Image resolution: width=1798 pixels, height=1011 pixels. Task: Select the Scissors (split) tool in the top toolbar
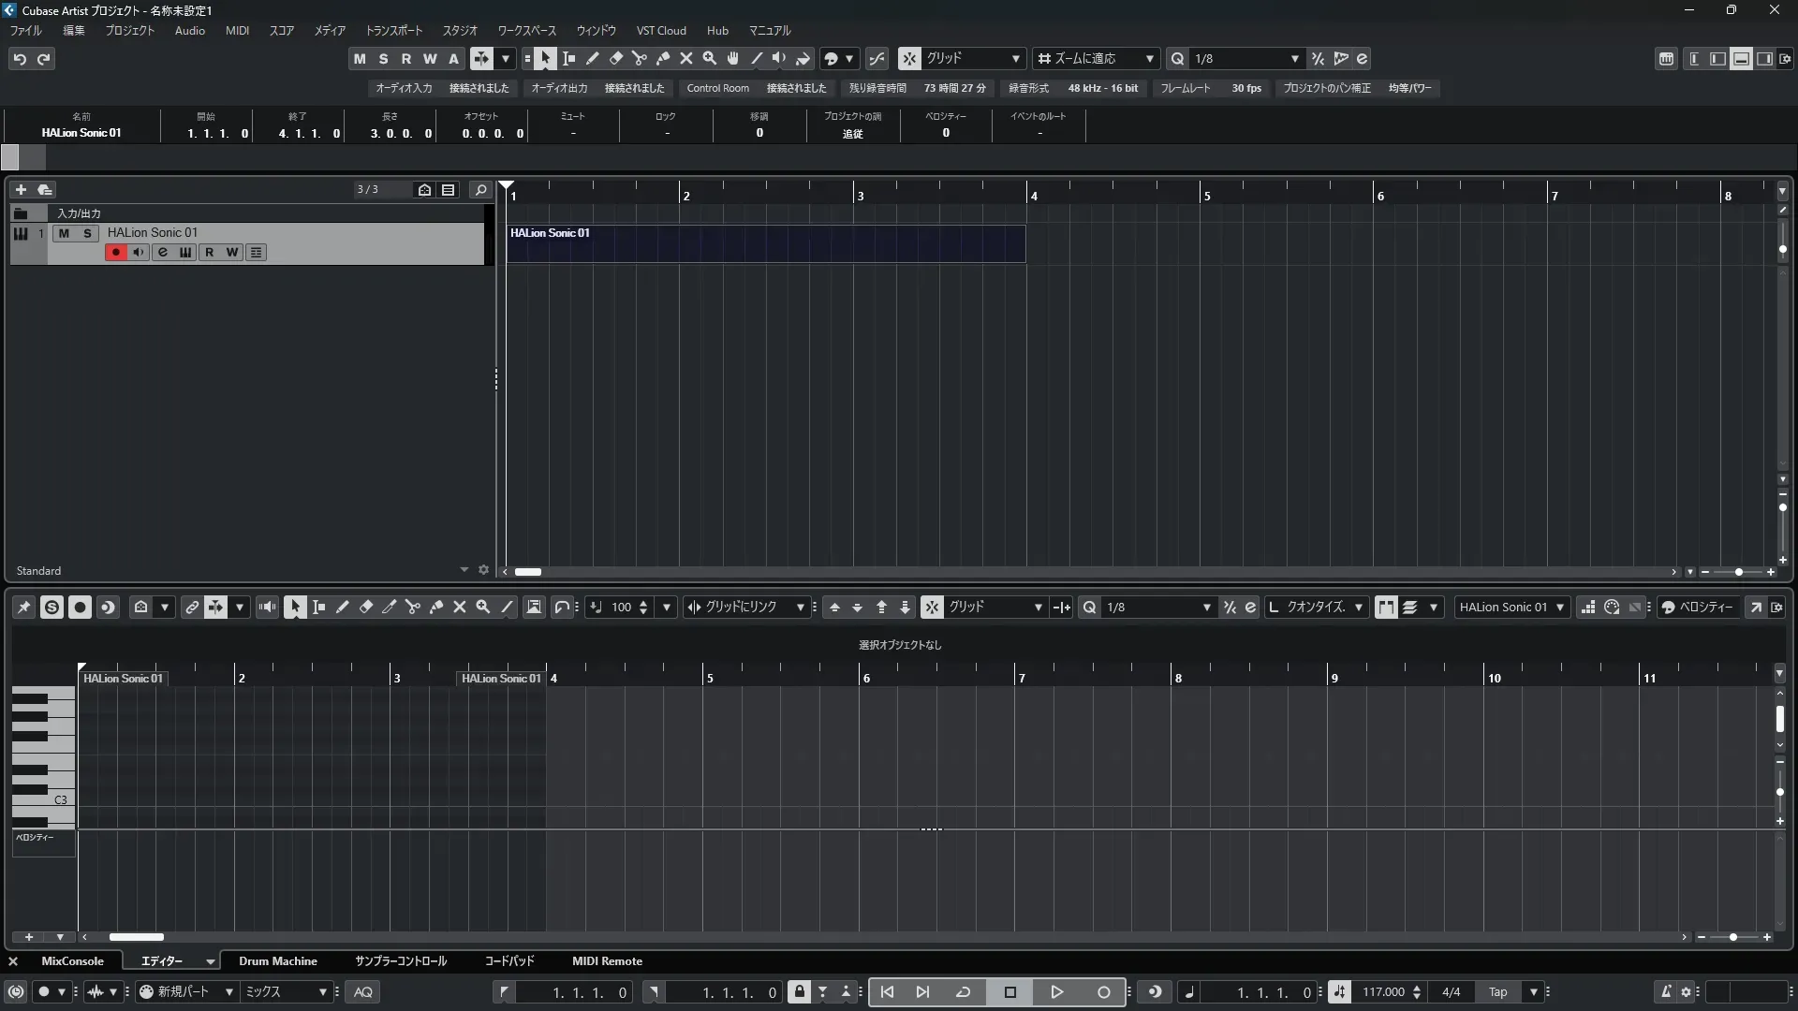[x=640, y=59]
